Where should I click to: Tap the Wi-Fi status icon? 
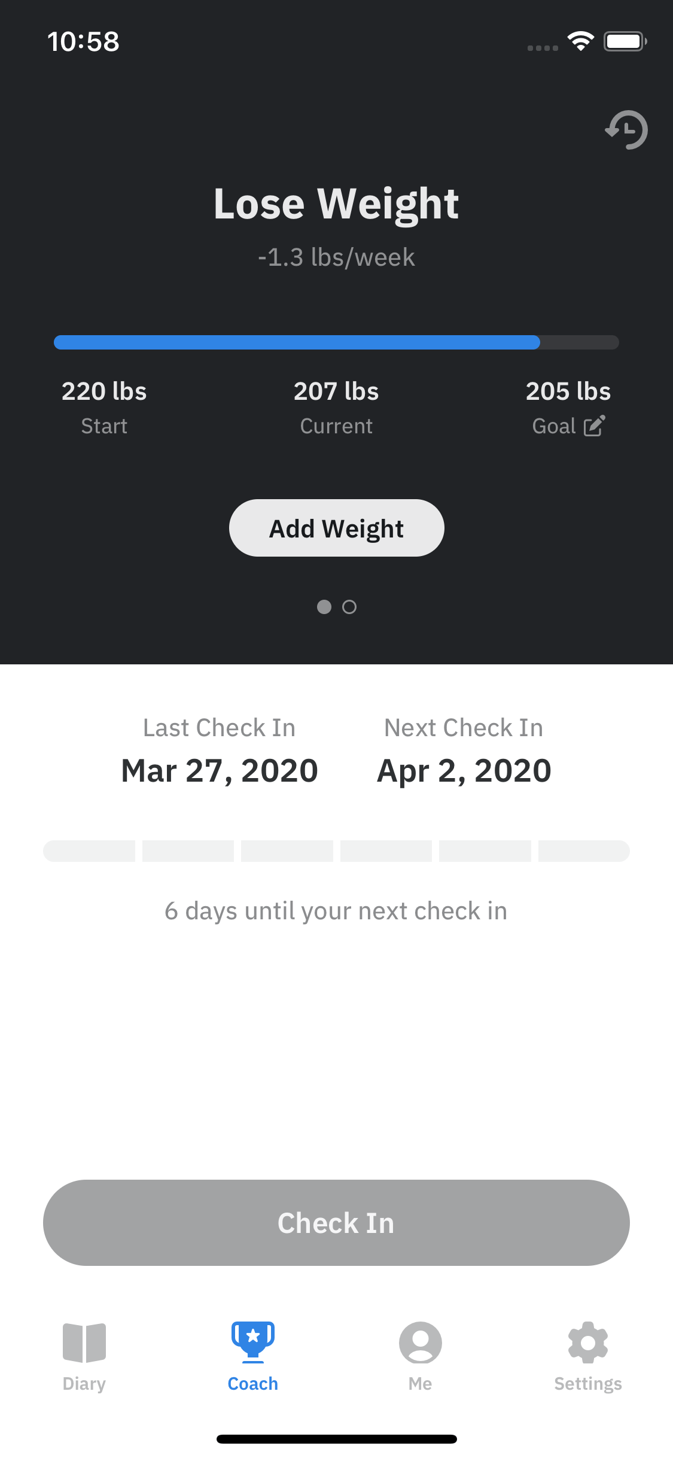(x=580, y=41)
